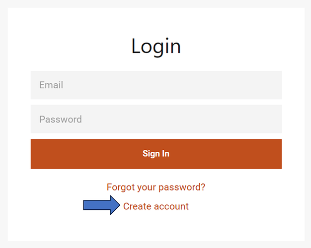Image resolution: width=311 pixels, height=248 pixels.
Task: Choose the red Forgot your password text
Action: click(156, 187)
